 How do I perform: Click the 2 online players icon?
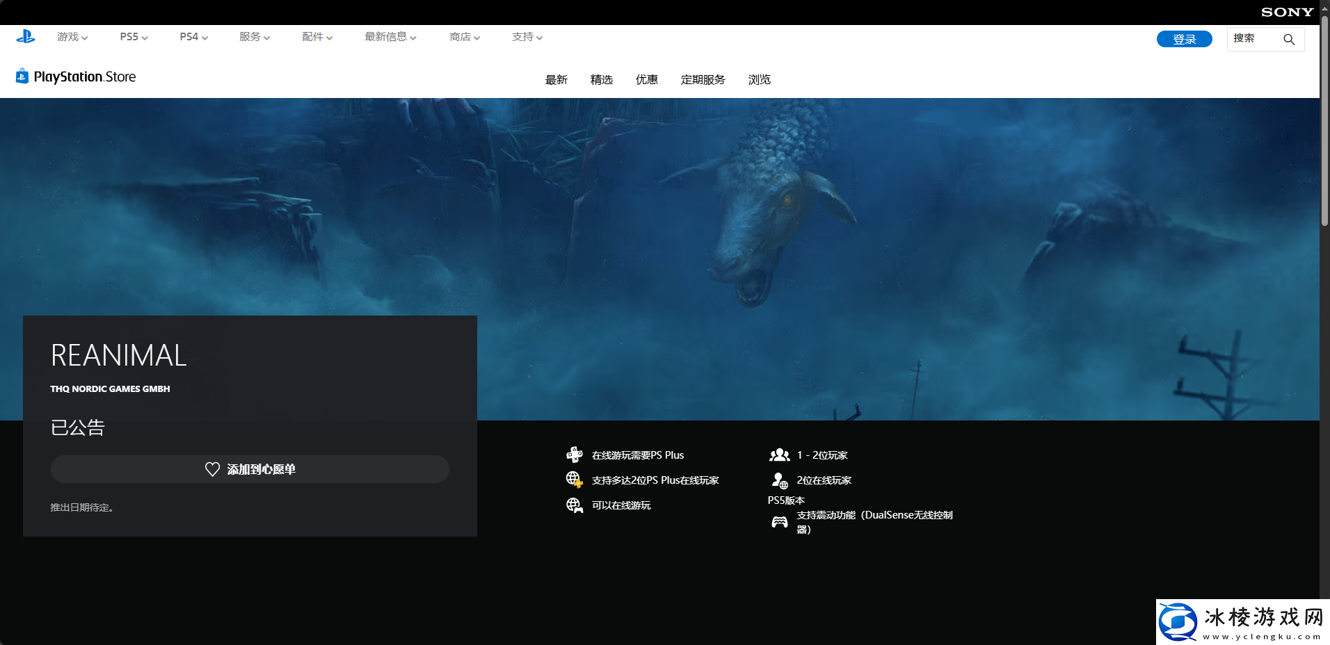tap(779, 480)
